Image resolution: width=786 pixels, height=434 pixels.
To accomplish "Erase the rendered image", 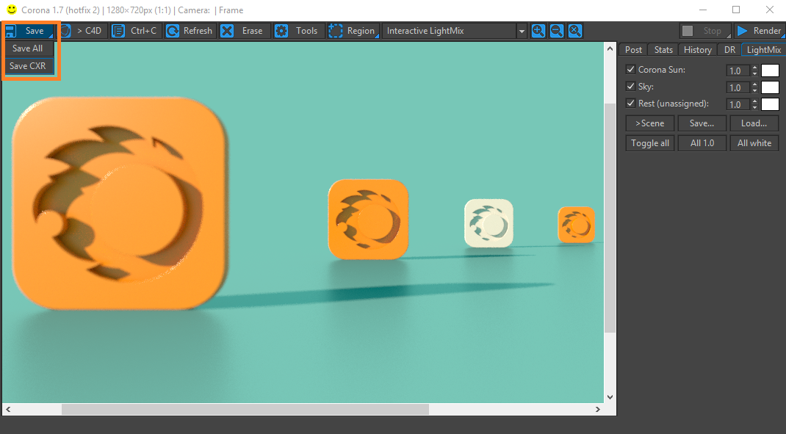I will 244,31.
